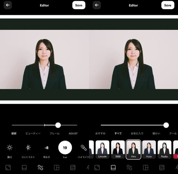Open the 露出 exposure sun icon

tap(10, 147)
